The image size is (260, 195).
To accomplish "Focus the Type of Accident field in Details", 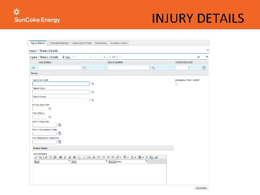I will point(61,84).
